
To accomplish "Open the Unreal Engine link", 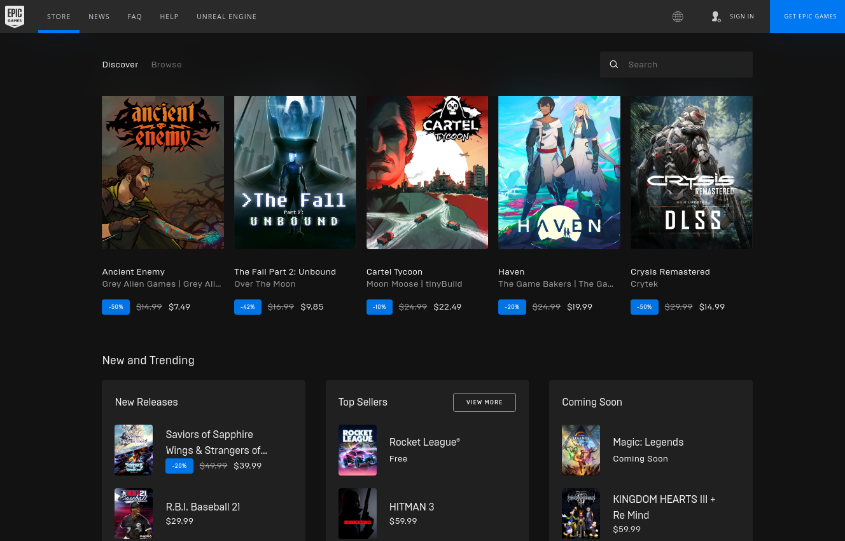I will pyautogui.click(x=227, y=17).
